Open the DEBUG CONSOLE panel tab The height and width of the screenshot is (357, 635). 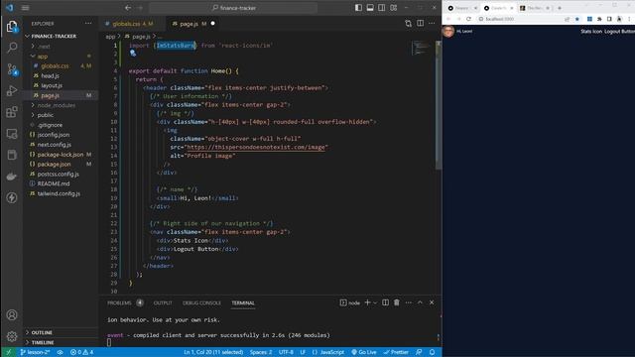201,303
